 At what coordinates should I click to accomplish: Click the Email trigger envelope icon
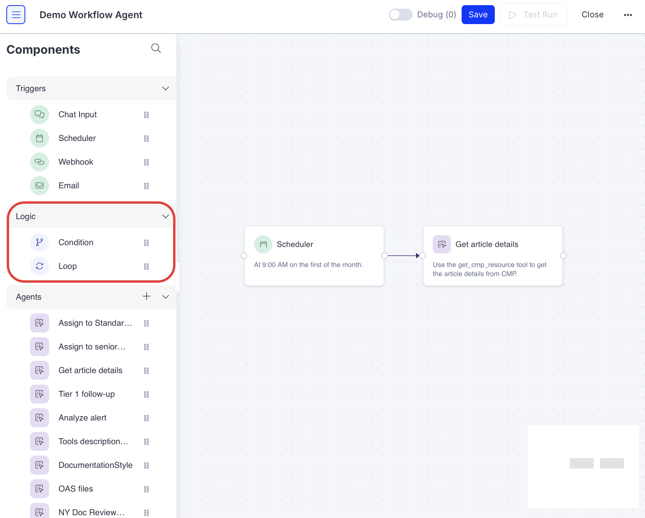[40, 186]
